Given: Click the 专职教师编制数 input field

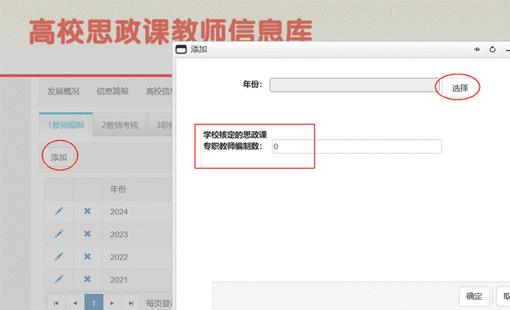Looking at the screenshot, I should point(356,147).
